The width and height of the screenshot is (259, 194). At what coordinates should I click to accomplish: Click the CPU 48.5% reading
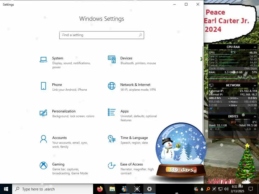(253, 53)
